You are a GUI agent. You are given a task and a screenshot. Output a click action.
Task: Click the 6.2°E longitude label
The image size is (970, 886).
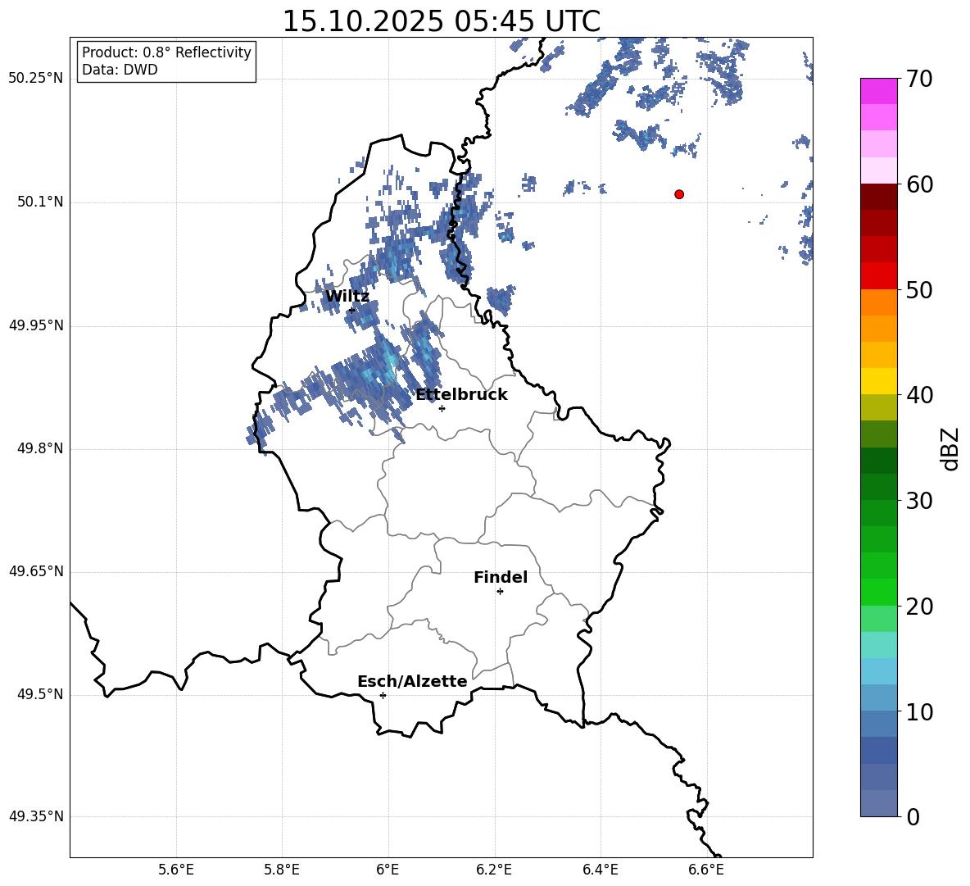pyautogui.click(x=494, y=870)
